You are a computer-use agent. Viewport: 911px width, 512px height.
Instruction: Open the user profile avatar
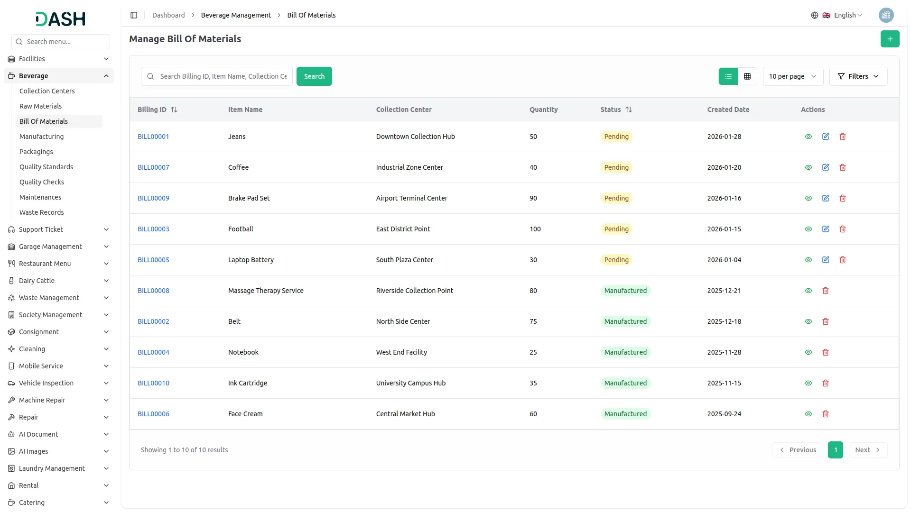point(886,15)
